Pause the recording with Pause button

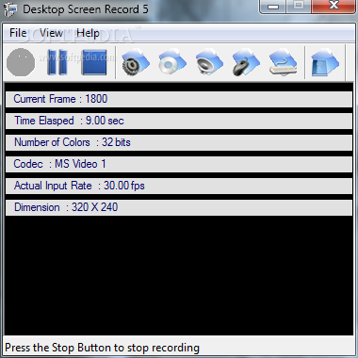[57, 62]
